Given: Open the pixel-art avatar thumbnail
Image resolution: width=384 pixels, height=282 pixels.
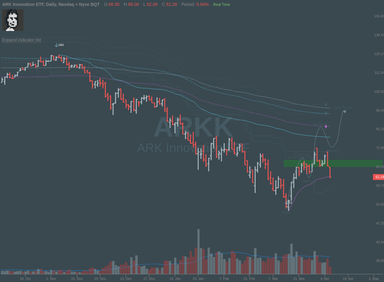Looking at the screenshot, I should (x=13, y=20).
